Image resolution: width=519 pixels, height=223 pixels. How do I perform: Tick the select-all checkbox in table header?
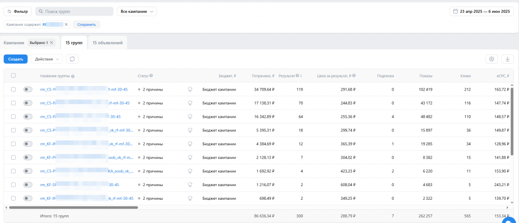tap(14, 76)
